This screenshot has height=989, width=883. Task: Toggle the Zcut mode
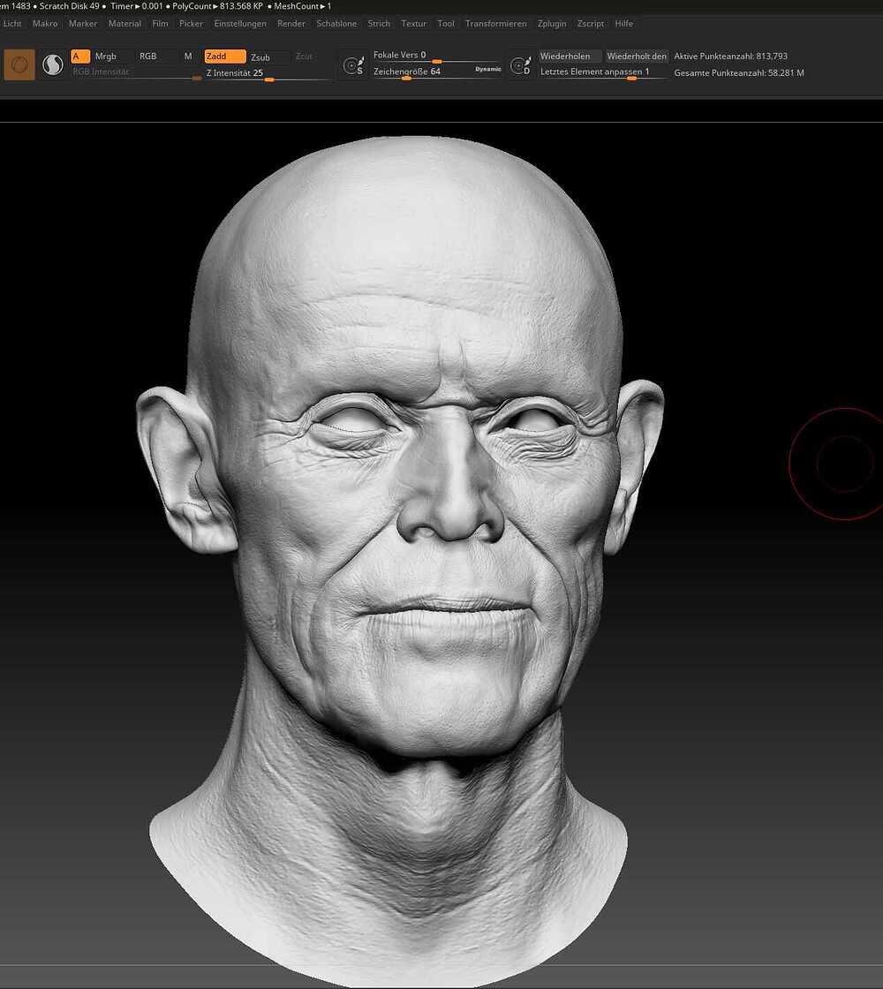pyautogui.click(x=304, y=57)
